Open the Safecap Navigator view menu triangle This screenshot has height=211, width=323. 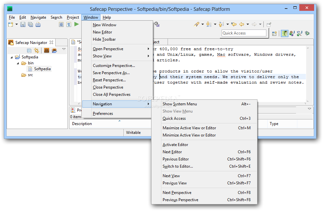pyautogui.click(x=64, y=49)
